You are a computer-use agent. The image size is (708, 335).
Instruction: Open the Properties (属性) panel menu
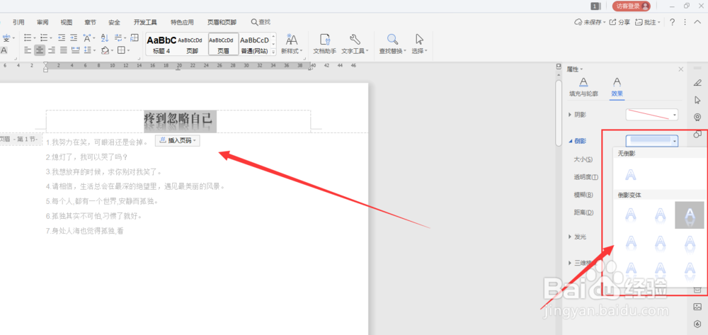point(575,69)
